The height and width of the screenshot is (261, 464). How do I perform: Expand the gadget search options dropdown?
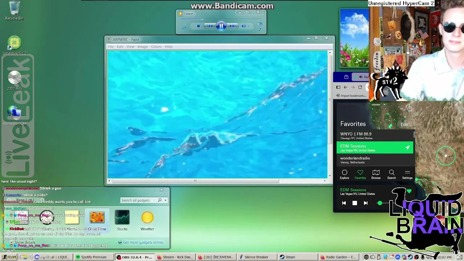165,200
